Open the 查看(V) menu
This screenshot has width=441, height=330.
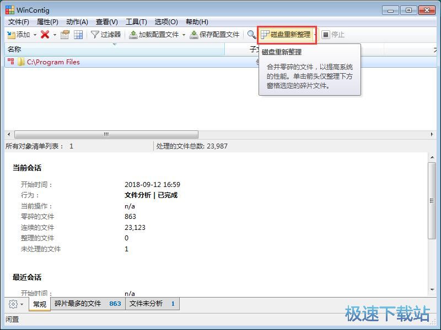point(106,22)
